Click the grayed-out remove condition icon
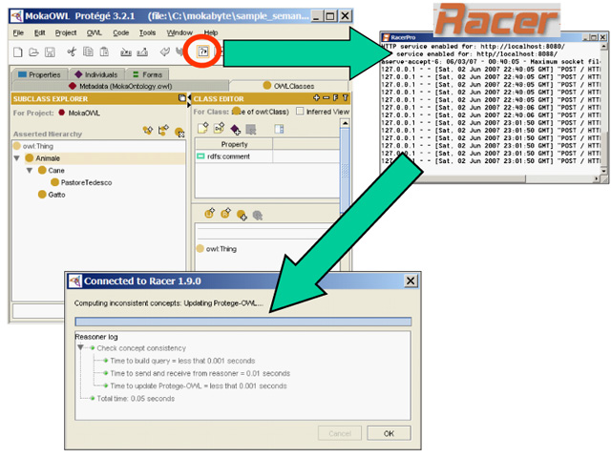The height and width of the screenshot is (458, 611). pyautogui.click(x=258, y=215)
